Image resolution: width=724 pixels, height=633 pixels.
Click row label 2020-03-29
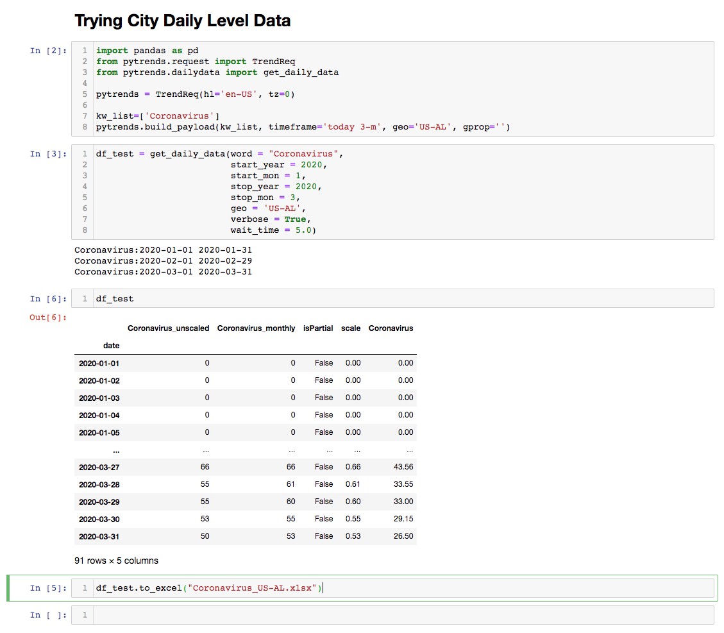point(99,502)
